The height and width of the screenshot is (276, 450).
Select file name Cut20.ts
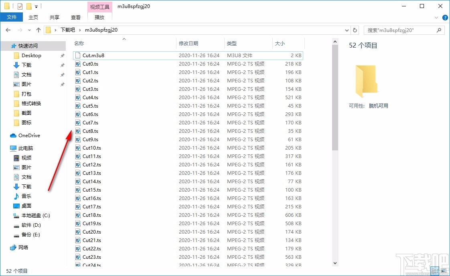92,232
